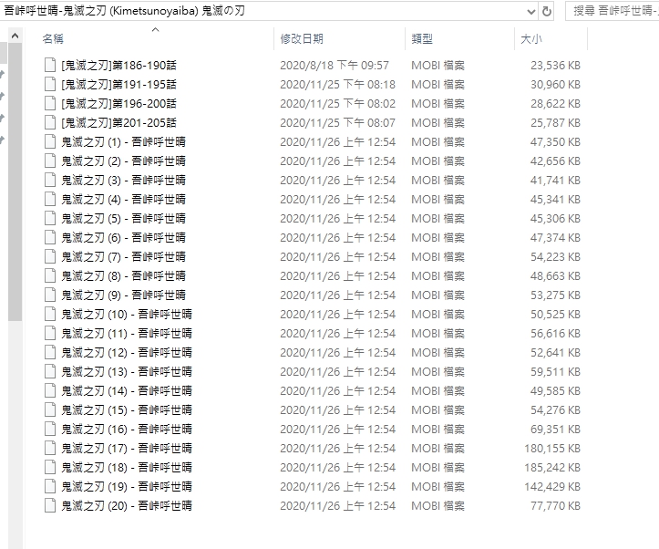Image resolution: width=659 pixels, height=549 pixels.
Task: Select file name [鬼滅之刃]第201-205話
Action: pyautogui.click(x=118, y=123)
